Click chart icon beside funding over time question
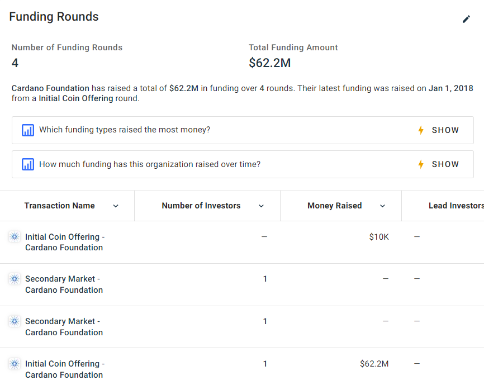The width and height of the screenshot is (484, 385). click(28, 164)
